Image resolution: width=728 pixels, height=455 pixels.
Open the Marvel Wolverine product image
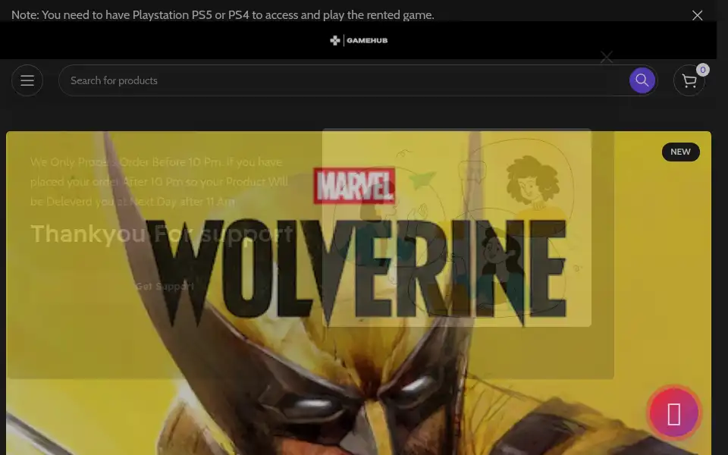(359, 293)
